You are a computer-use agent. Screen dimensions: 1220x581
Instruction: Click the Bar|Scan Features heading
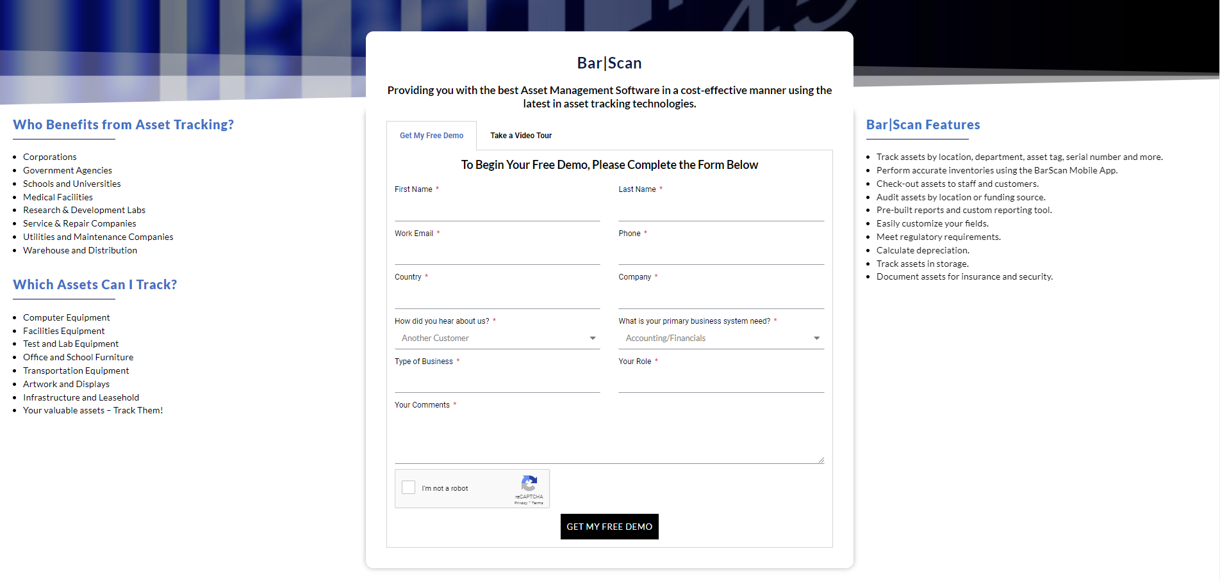pos(923,125)
